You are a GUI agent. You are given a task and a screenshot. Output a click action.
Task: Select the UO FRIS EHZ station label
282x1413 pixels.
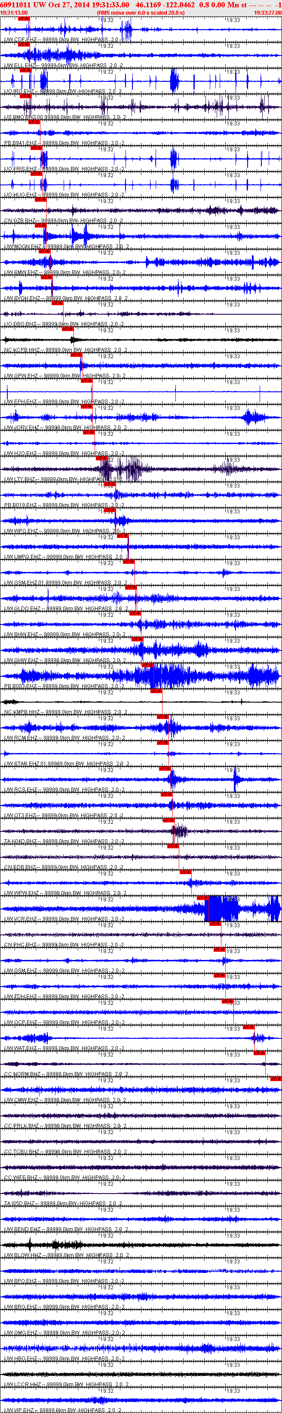[x=64, y=169]
